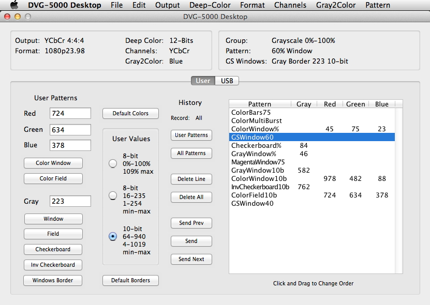Switch to the USB tab
Viewport: 430px width, 305px height.
point(227,81)
